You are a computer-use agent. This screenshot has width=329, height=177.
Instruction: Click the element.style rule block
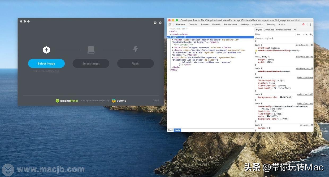284,40
